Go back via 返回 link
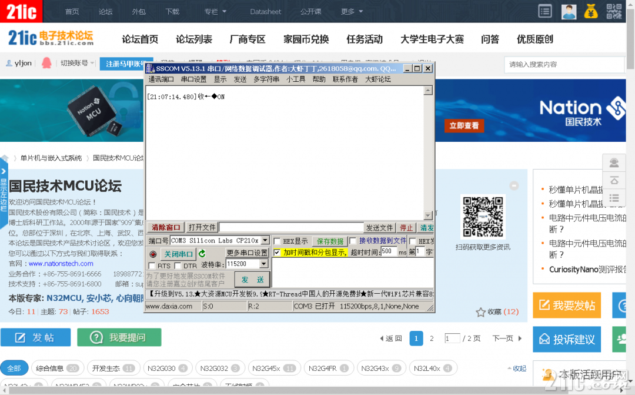The height and width of the screenshot is (395, 635). (391, 338)
